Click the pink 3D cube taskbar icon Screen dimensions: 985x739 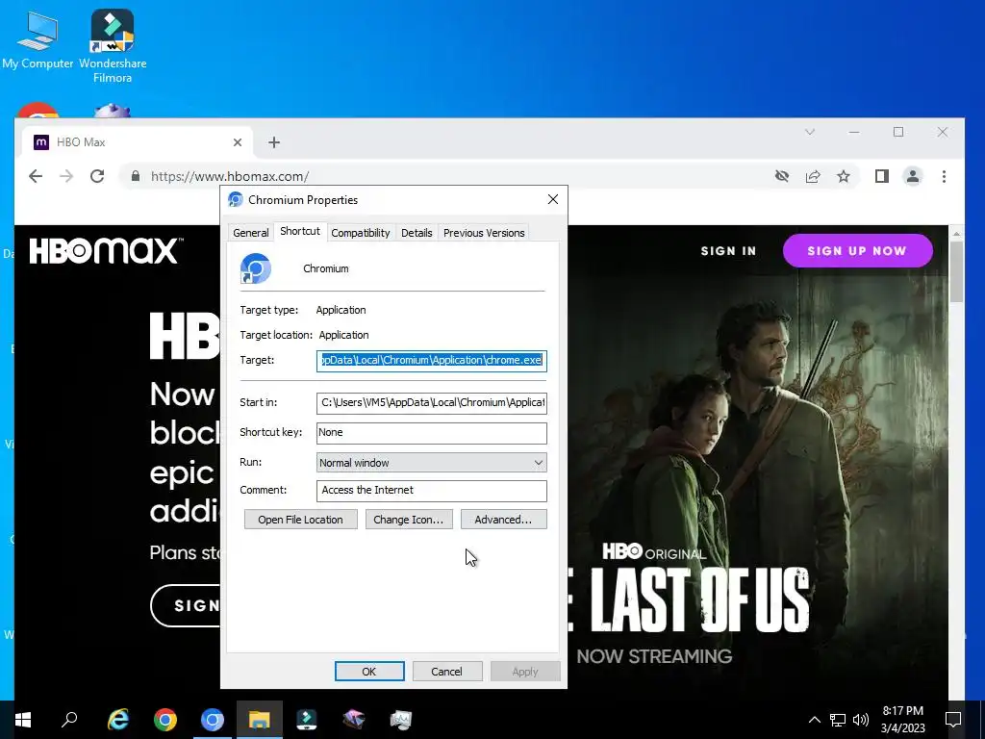coord(354,720)
